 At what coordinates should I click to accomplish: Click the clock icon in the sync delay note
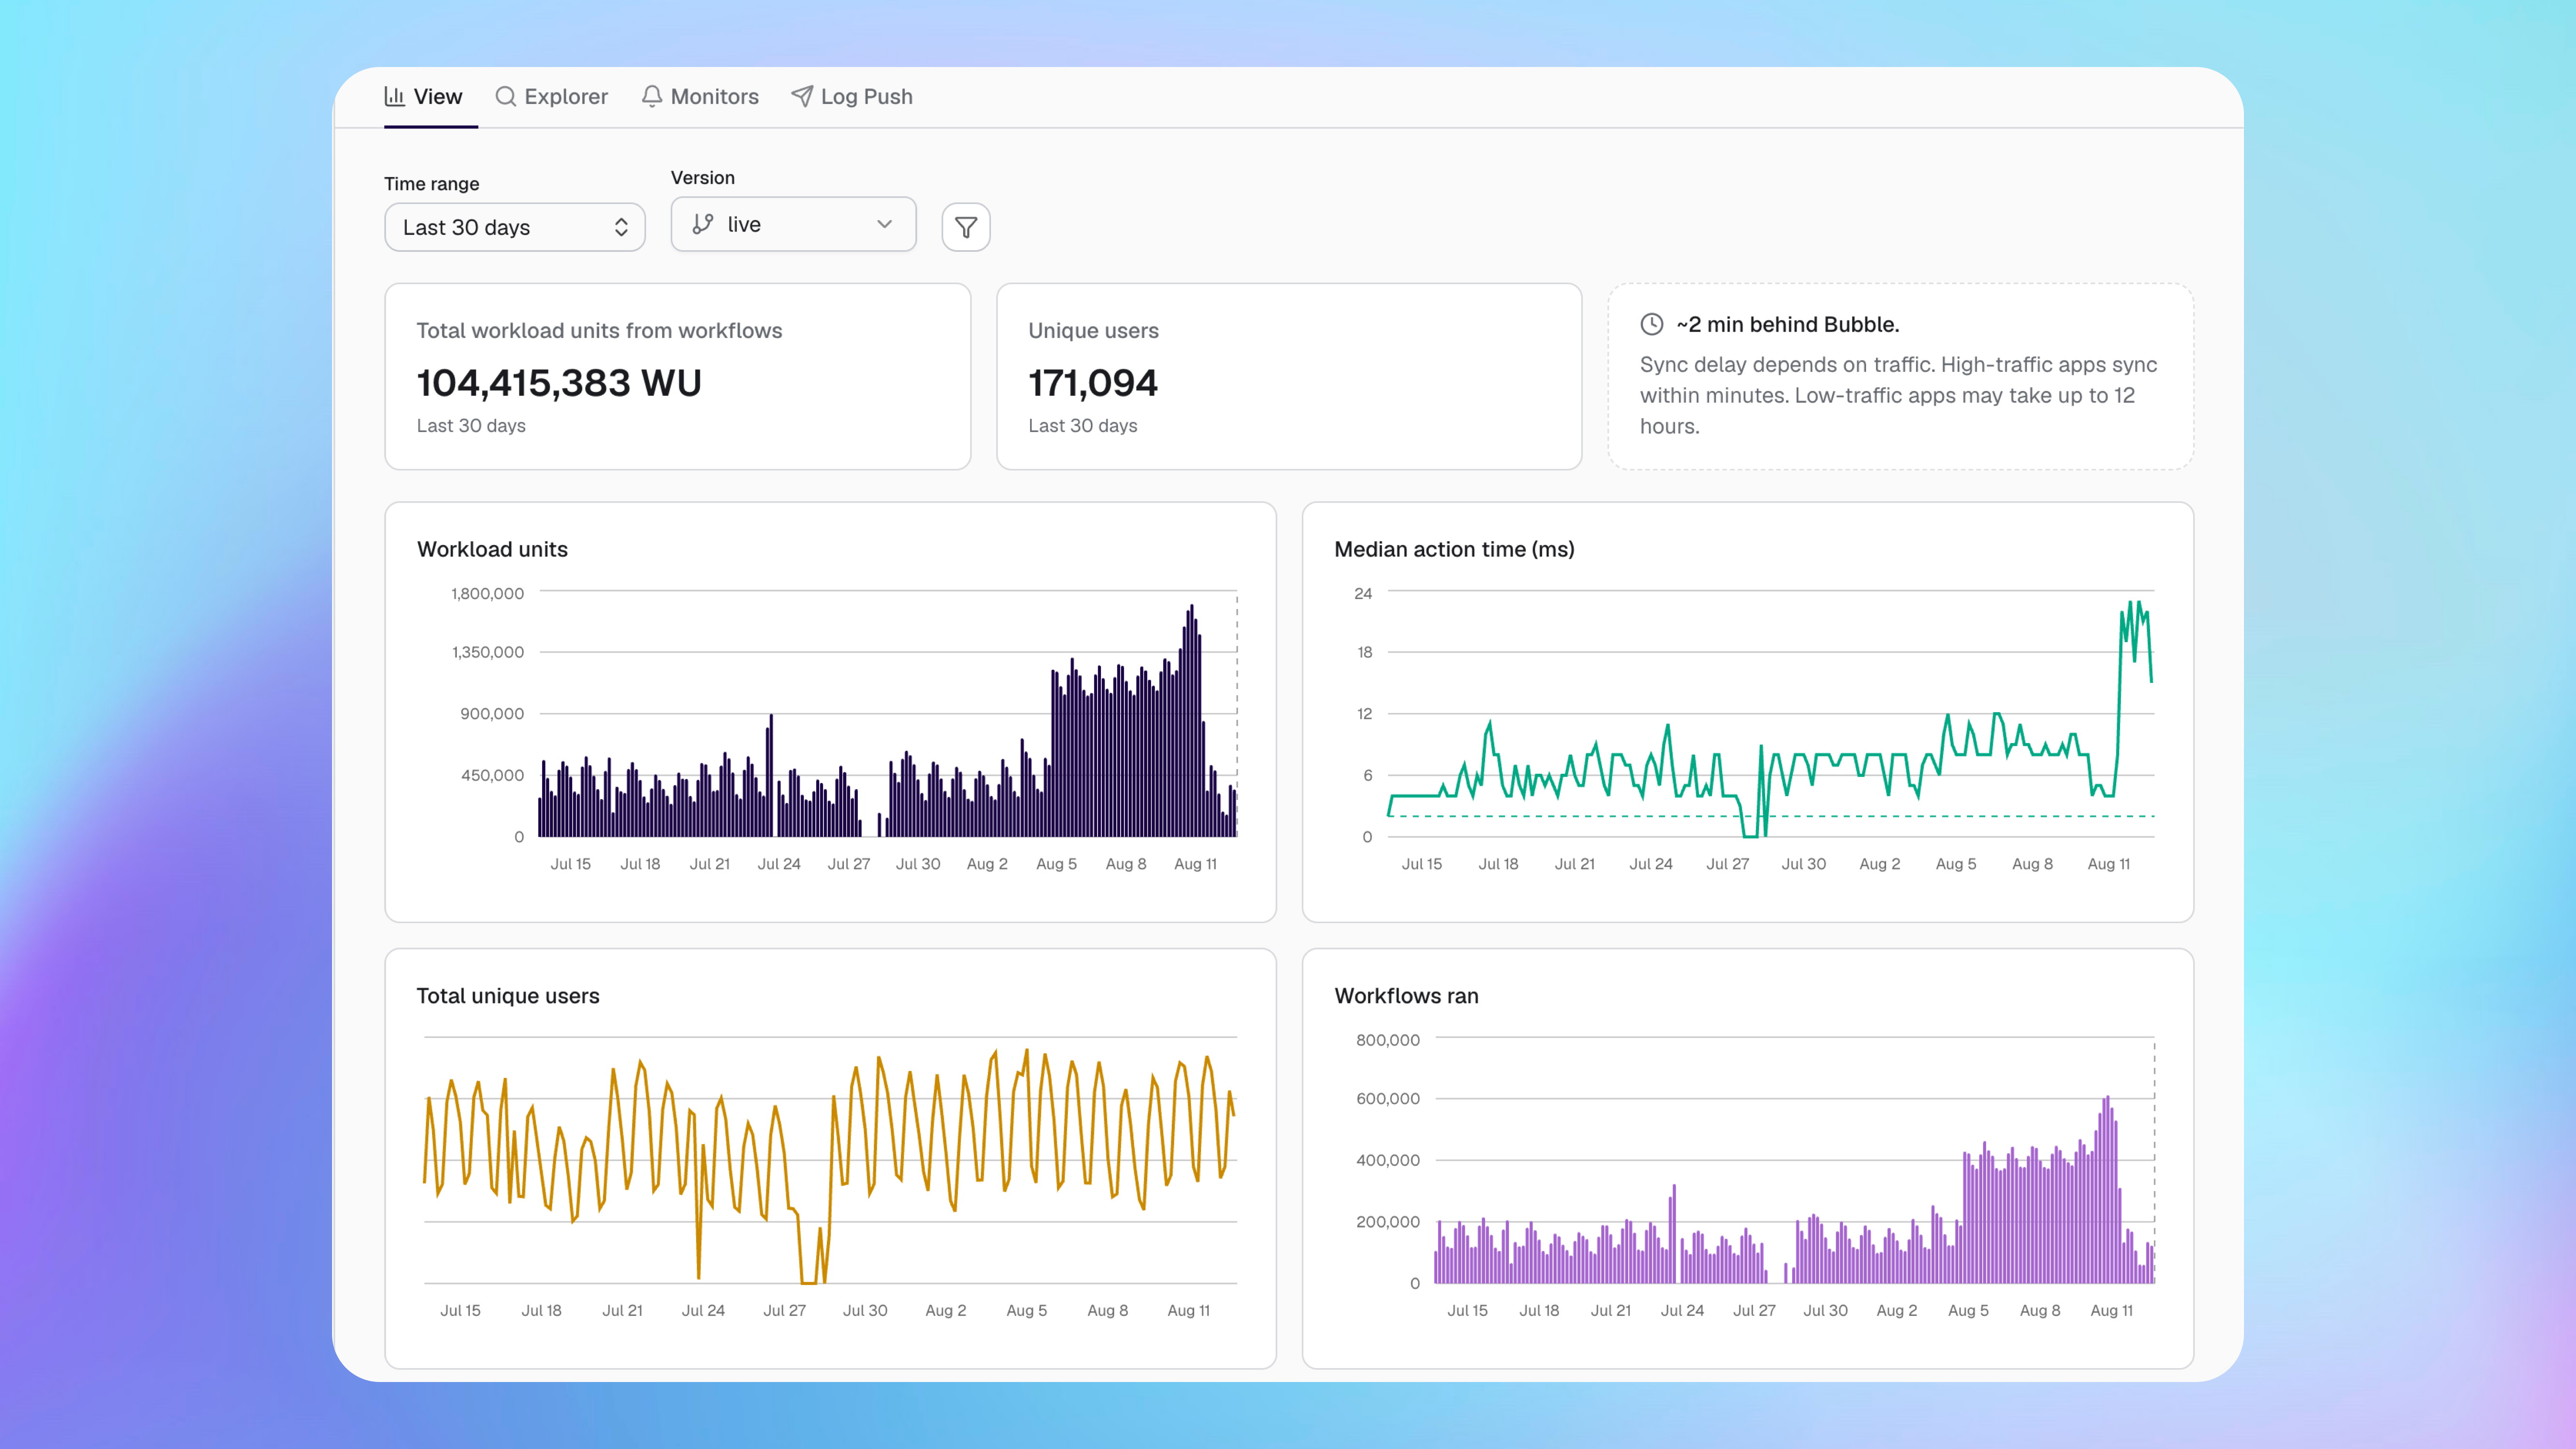(x=1652, y=324)
